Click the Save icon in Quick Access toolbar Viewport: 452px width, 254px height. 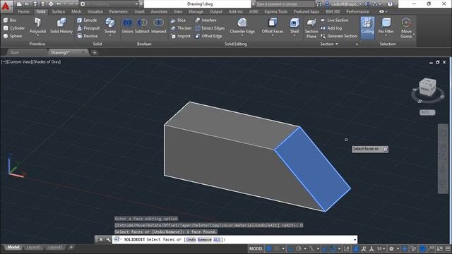[x=35, y=4]
